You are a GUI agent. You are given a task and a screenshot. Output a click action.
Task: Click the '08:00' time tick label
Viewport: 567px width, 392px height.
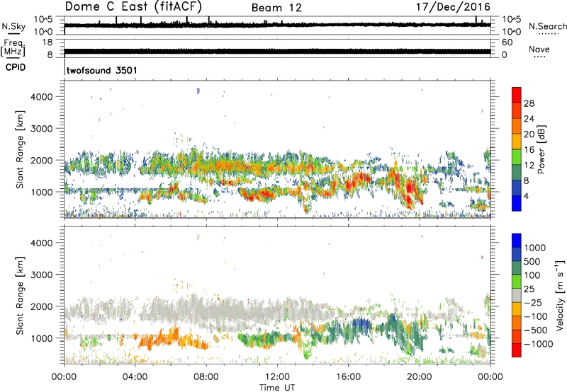pos(206,377)
